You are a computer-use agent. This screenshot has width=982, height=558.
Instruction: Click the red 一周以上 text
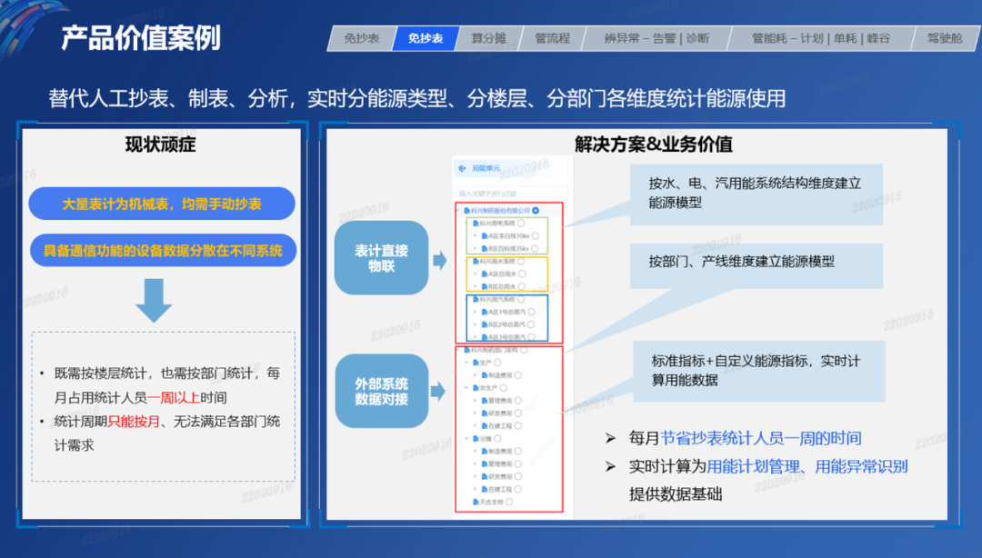pos(174,398)
